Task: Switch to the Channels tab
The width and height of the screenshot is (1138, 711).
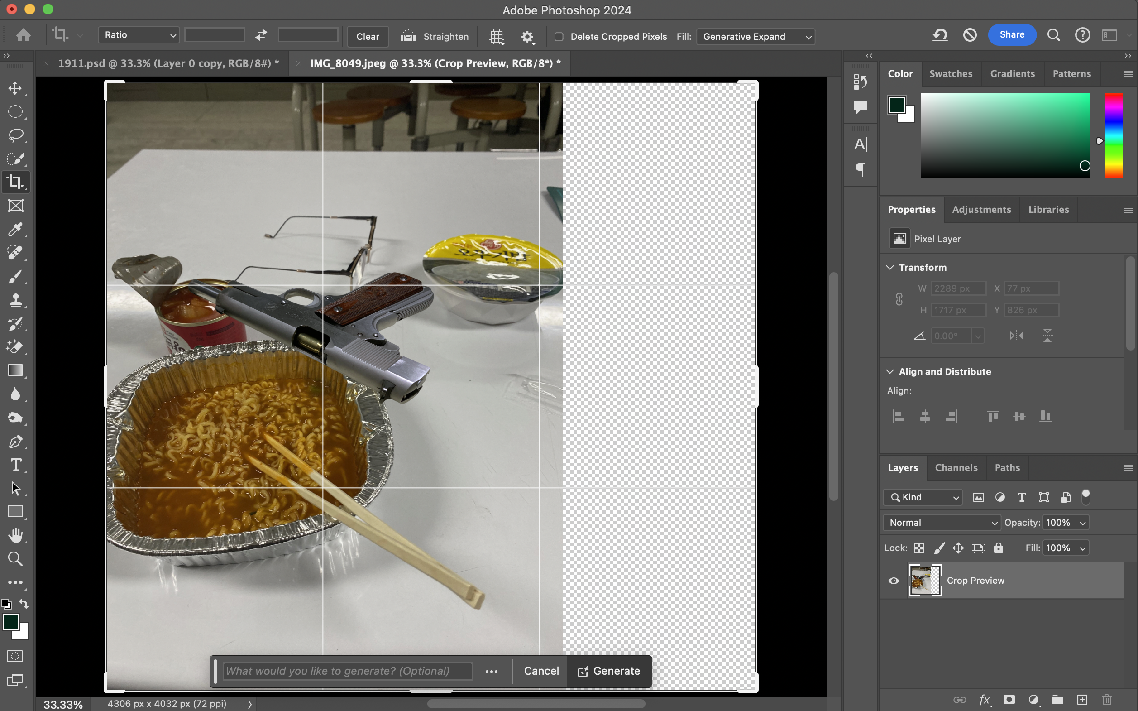Action: [956, 467]
